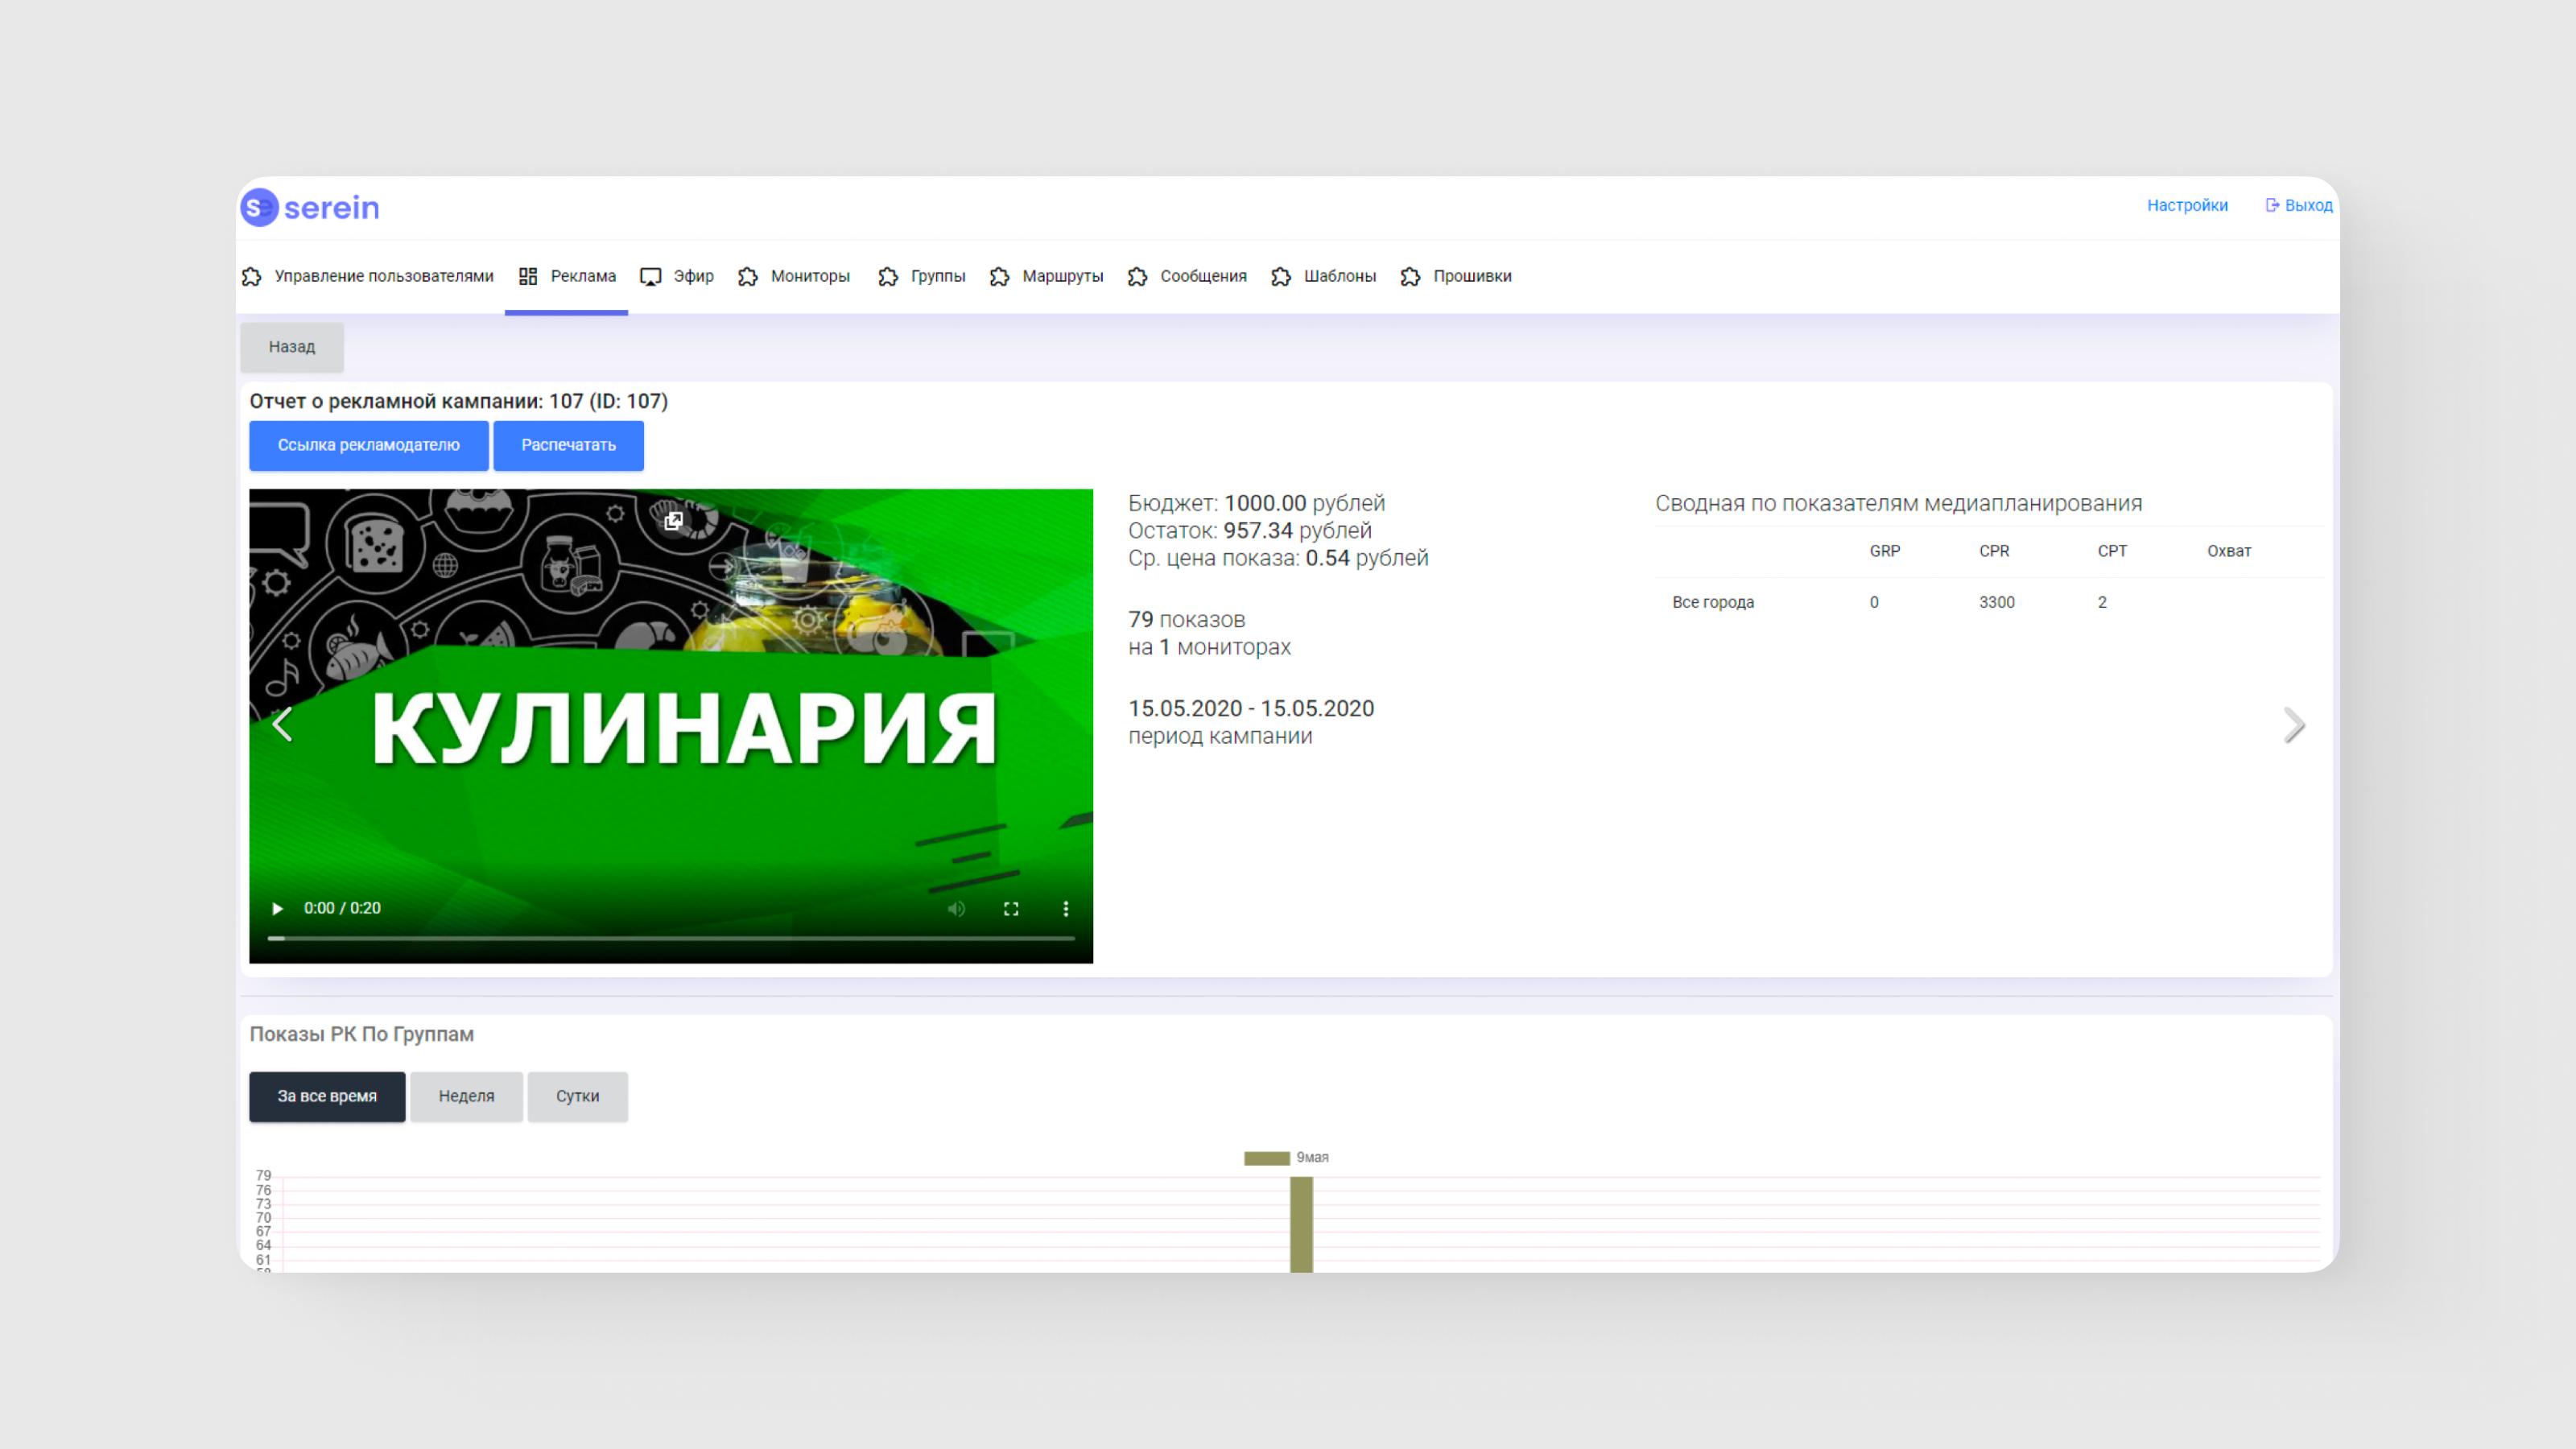Toggle the 9мая chart legend swatch

[1266, 1158]
